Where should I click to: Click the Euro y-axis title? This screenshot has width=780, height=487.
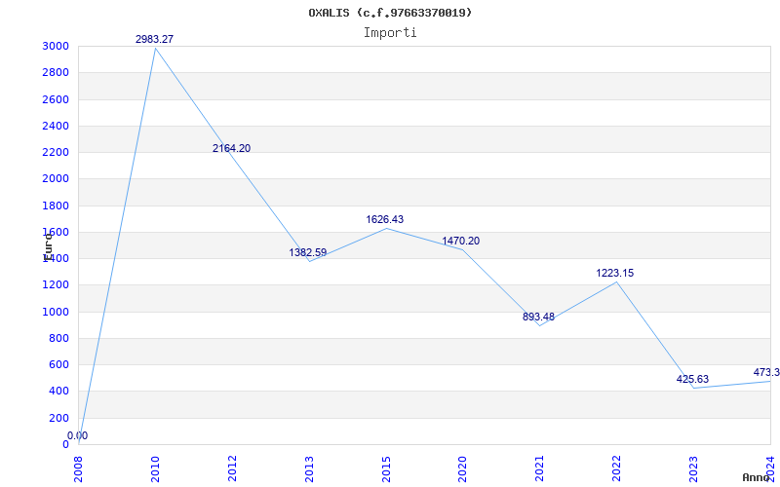point(48,246)
